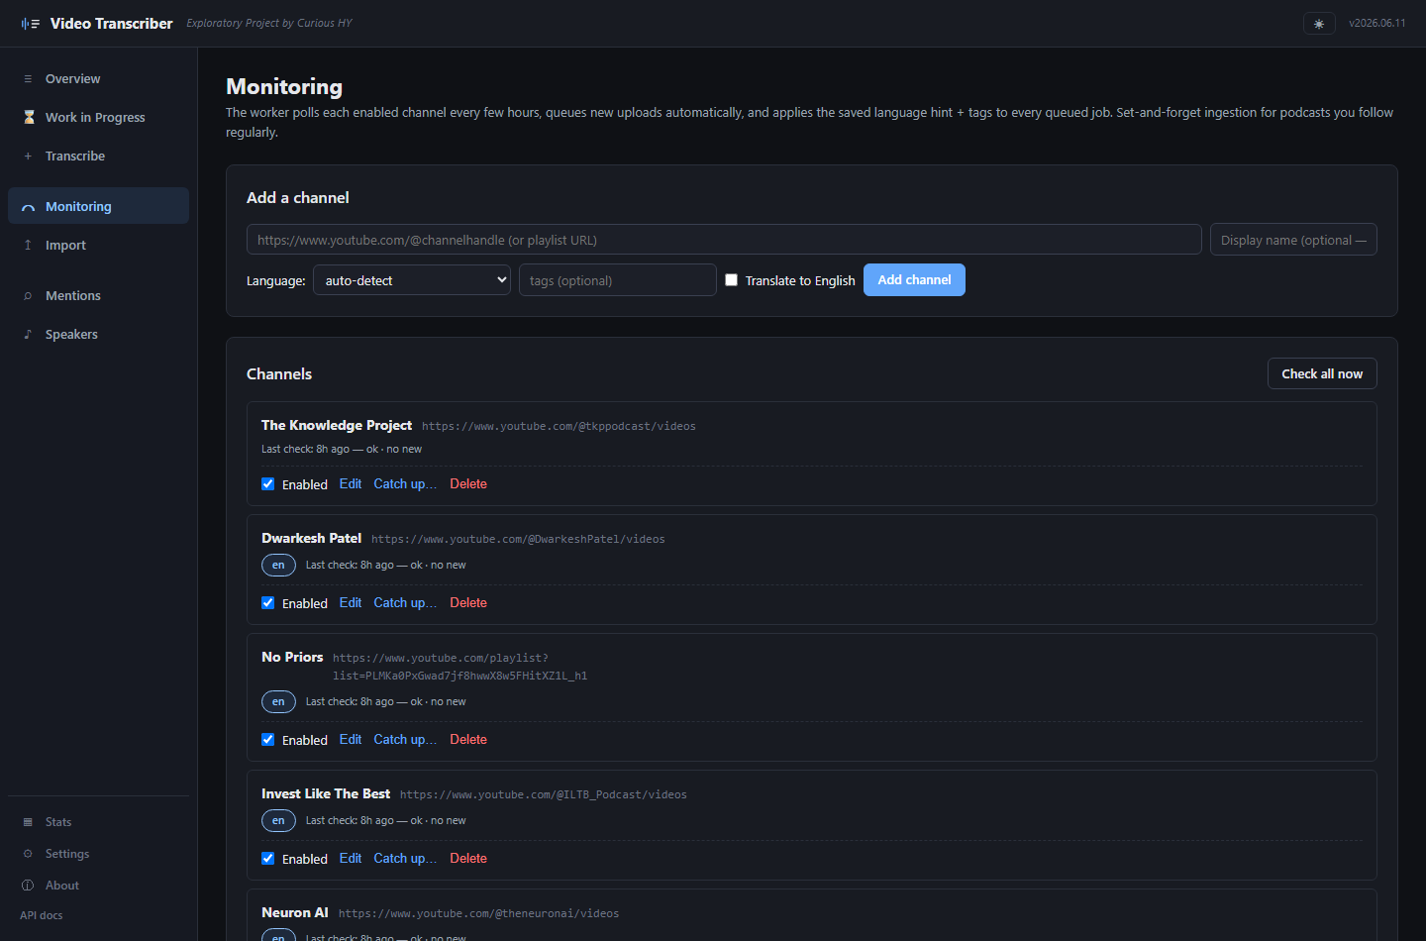This screenshot has width=1426, height=941.
Task: Click the Mentions search icon
Action: (28, 296)
